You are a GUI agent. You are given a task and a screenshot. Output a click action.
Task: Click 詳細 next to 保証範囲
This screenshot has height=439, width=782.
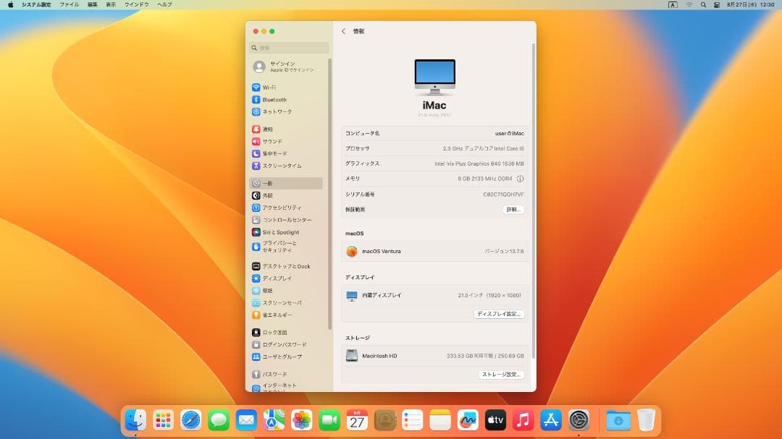[x=513, y=209]
